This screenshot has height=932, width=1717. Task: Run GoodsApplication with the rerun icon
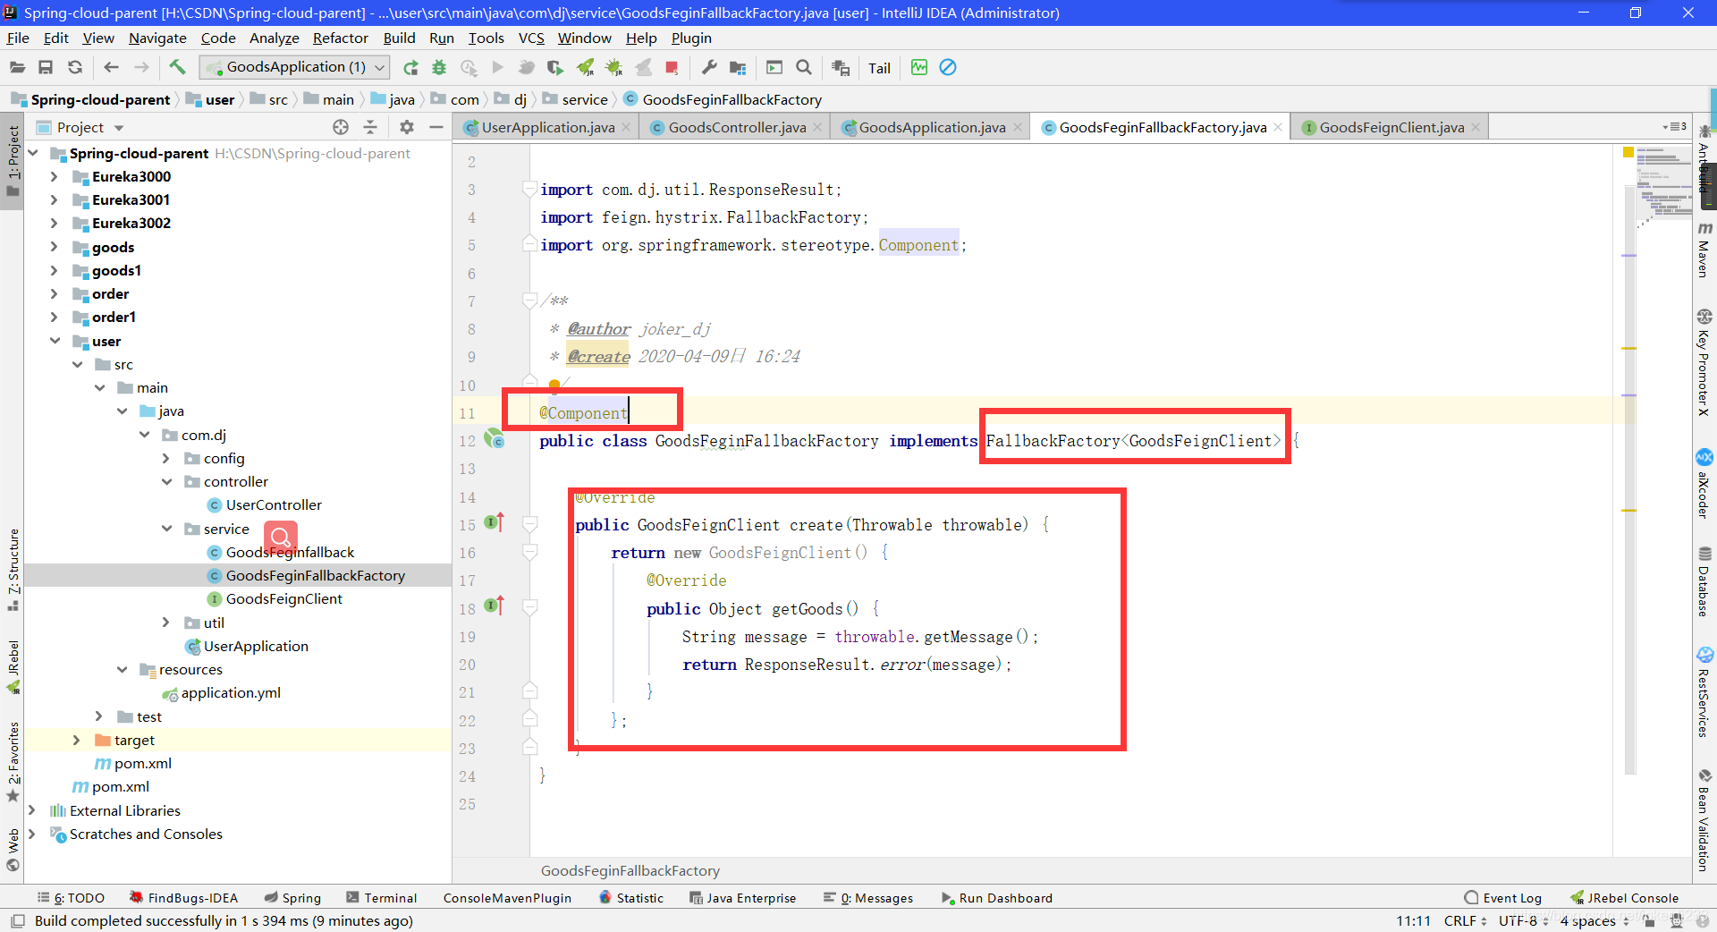tap(410, 68)
